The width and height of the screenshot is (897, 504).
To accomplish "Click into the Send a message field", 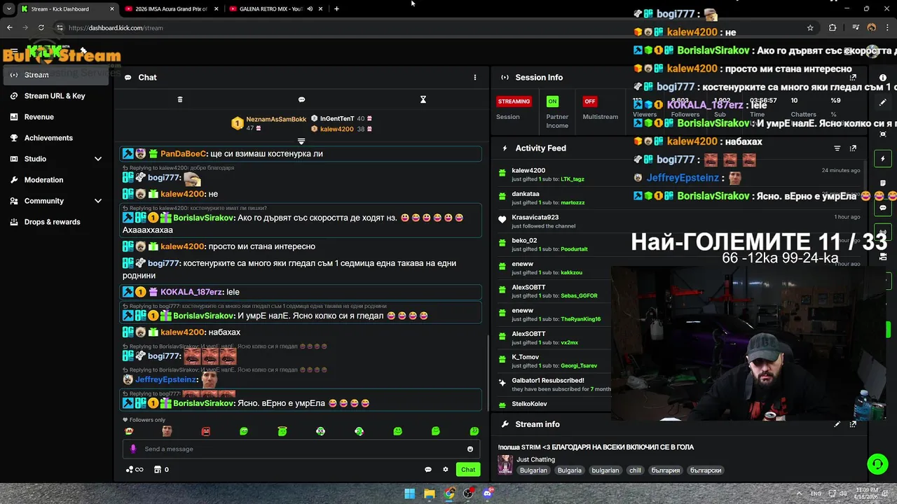I will tap(301, 449).
